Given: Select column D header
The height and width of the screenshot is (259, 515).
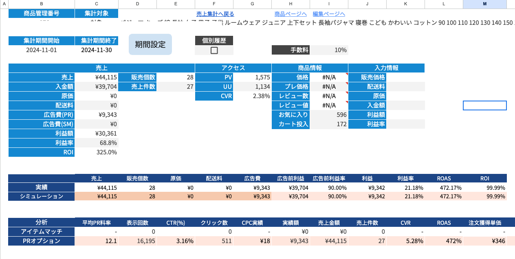Looking at the screenshot, I should click(137, 4).
